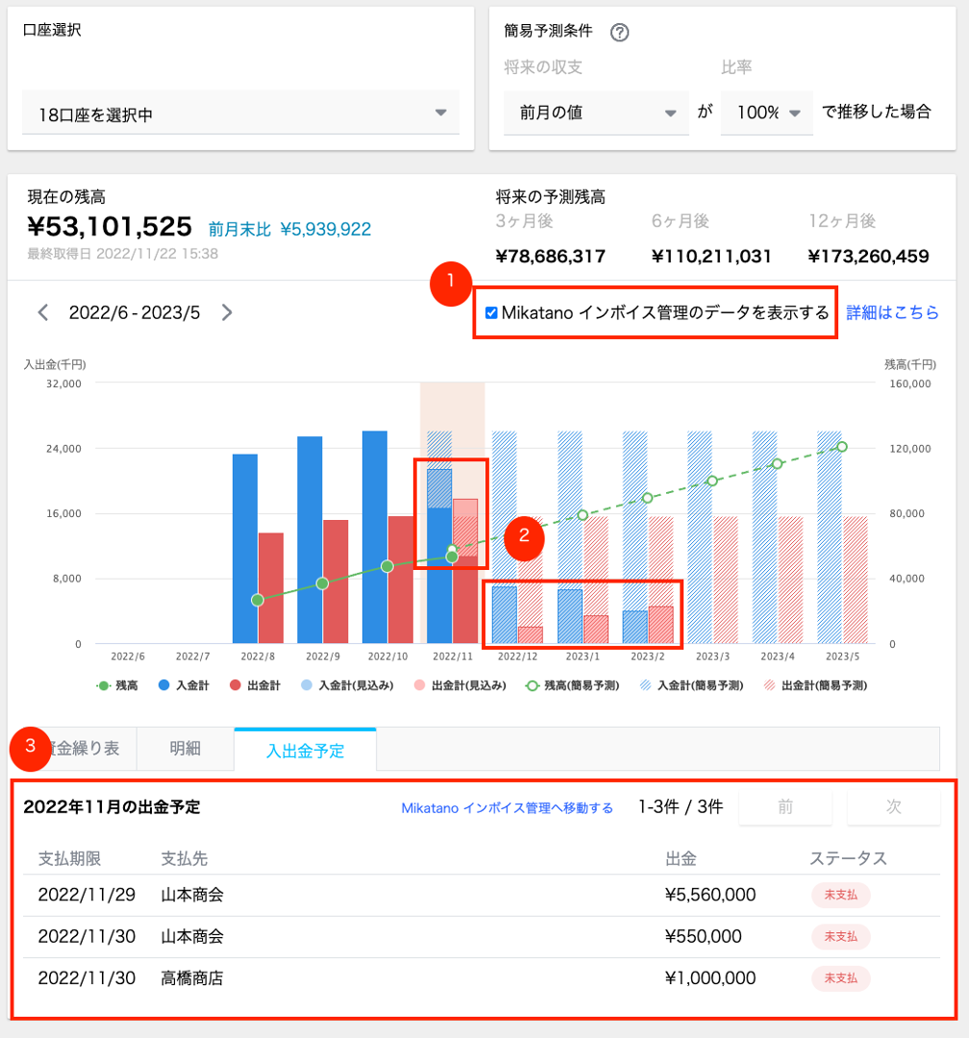Click the ステータス column header
Image resolution: width=969 pixels, height=1038 pixels.
coord(848,858)
